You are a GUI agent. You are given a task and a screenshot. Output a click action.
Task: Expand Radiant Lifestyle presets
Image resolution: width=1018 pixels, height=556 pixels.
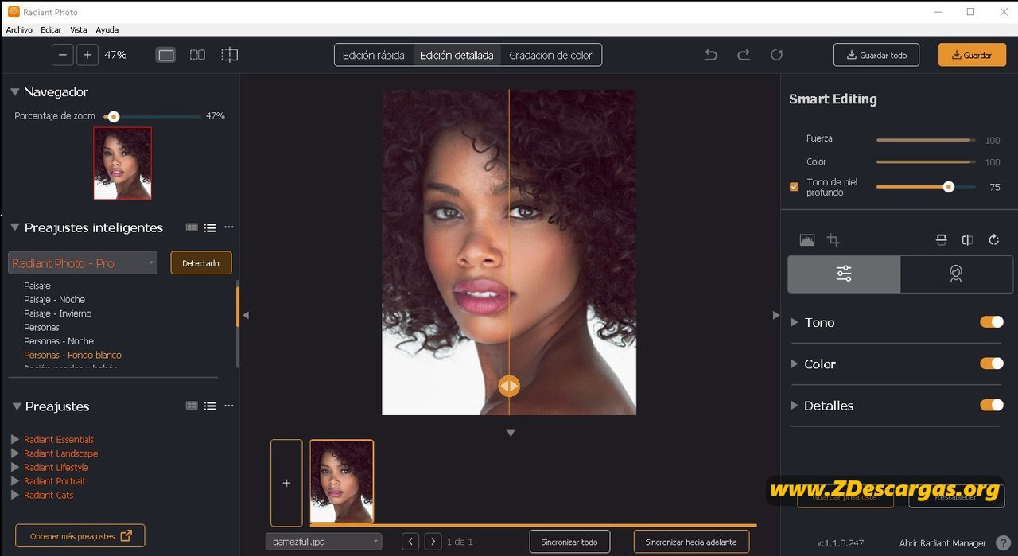coord(15,467)
